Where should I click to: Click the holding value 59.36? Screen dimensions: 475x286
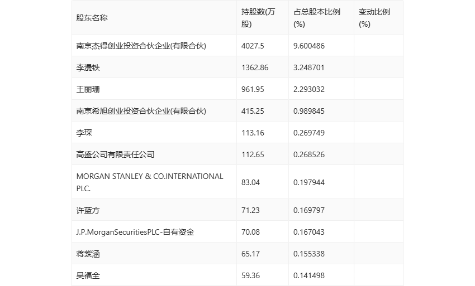[250, 275]
